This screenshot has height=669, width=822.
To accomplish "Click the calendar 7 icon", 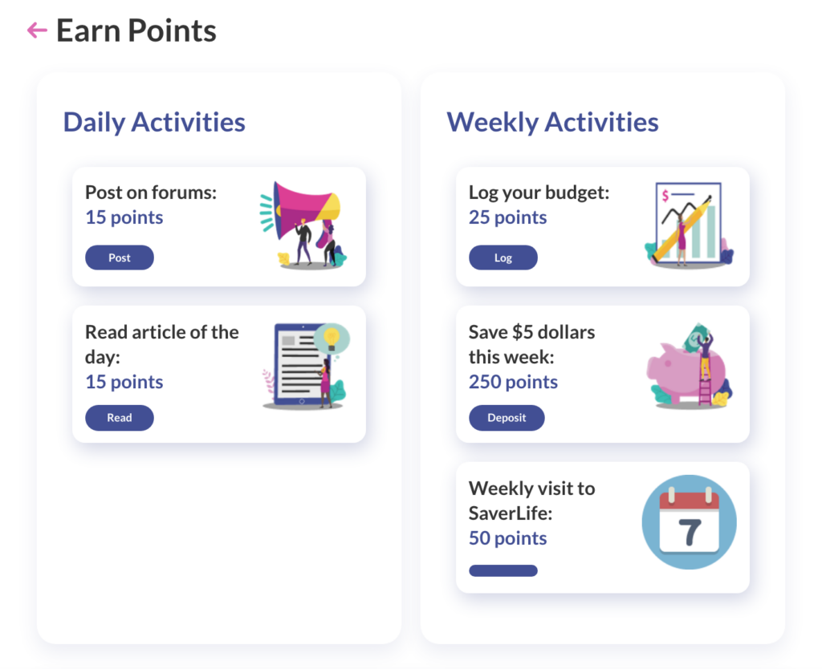I will [x=689, y=522].
